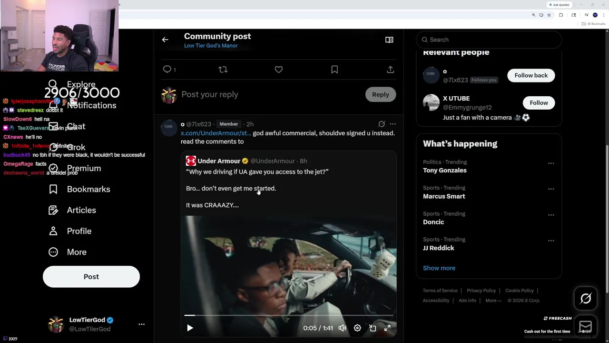
Task: Mute the video volume
Action: pos(343,328)
